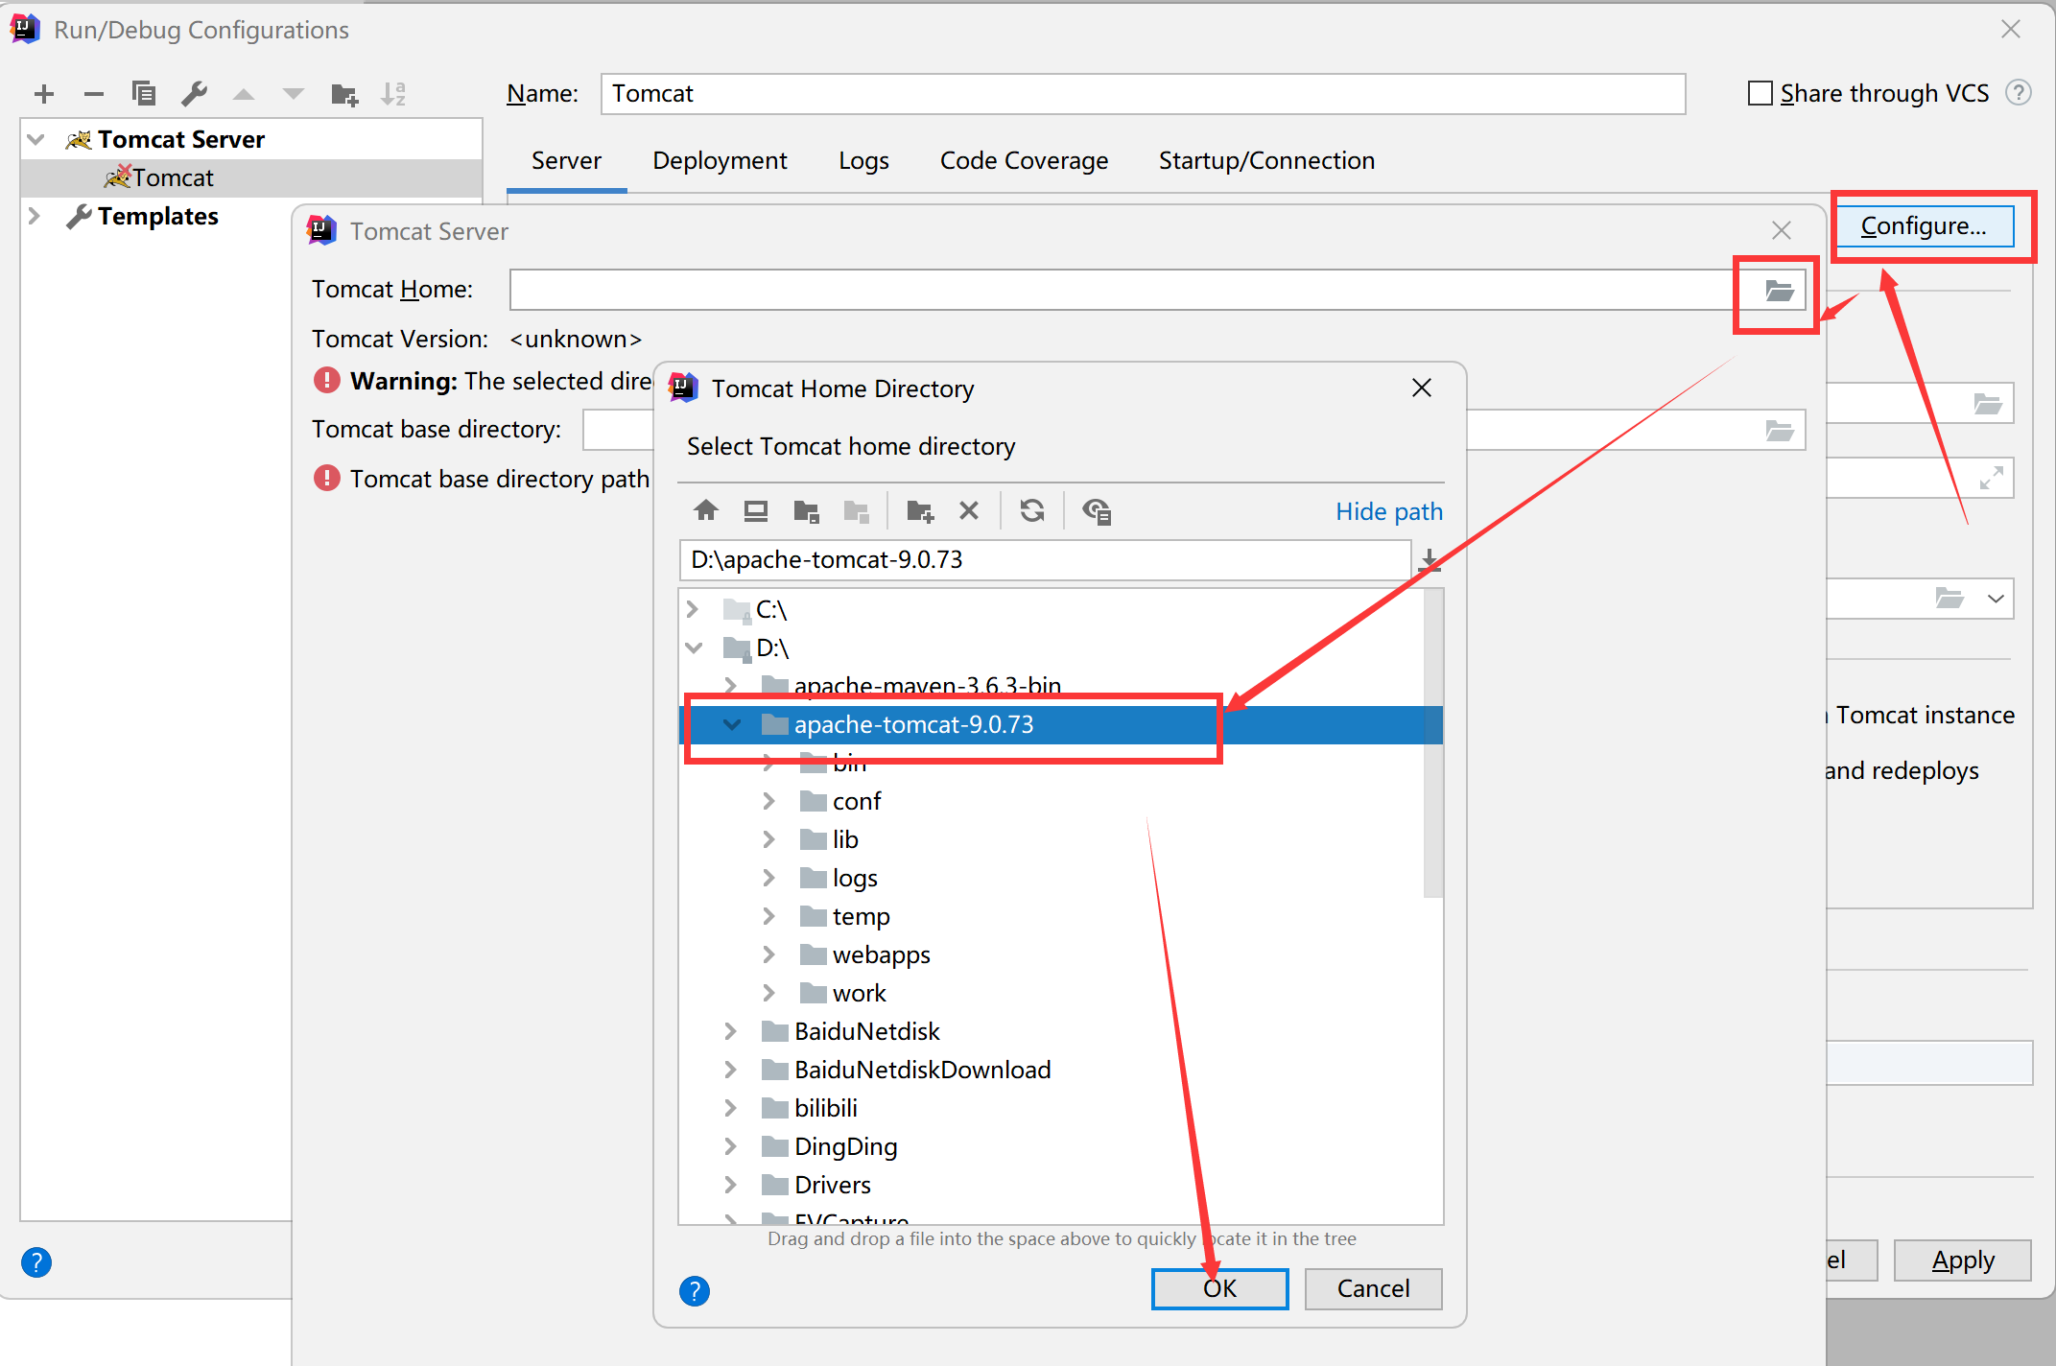Image resolution: width=2056 pixels, height=1366 pixels.
Task: Expand the Templates tree node
Action: [35, 216]
